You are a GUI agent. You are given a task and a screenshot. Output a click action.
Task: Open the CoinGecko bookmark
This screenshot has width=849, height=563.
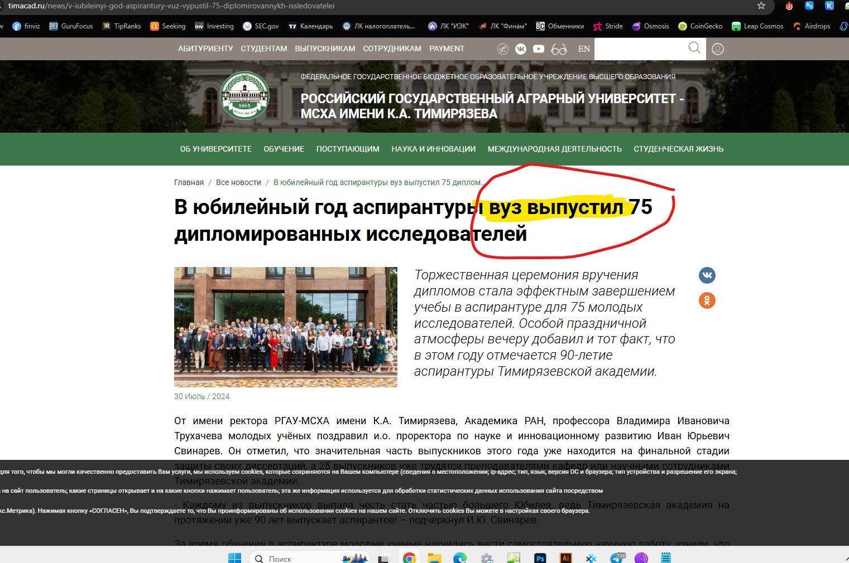(x=700, y=26)
